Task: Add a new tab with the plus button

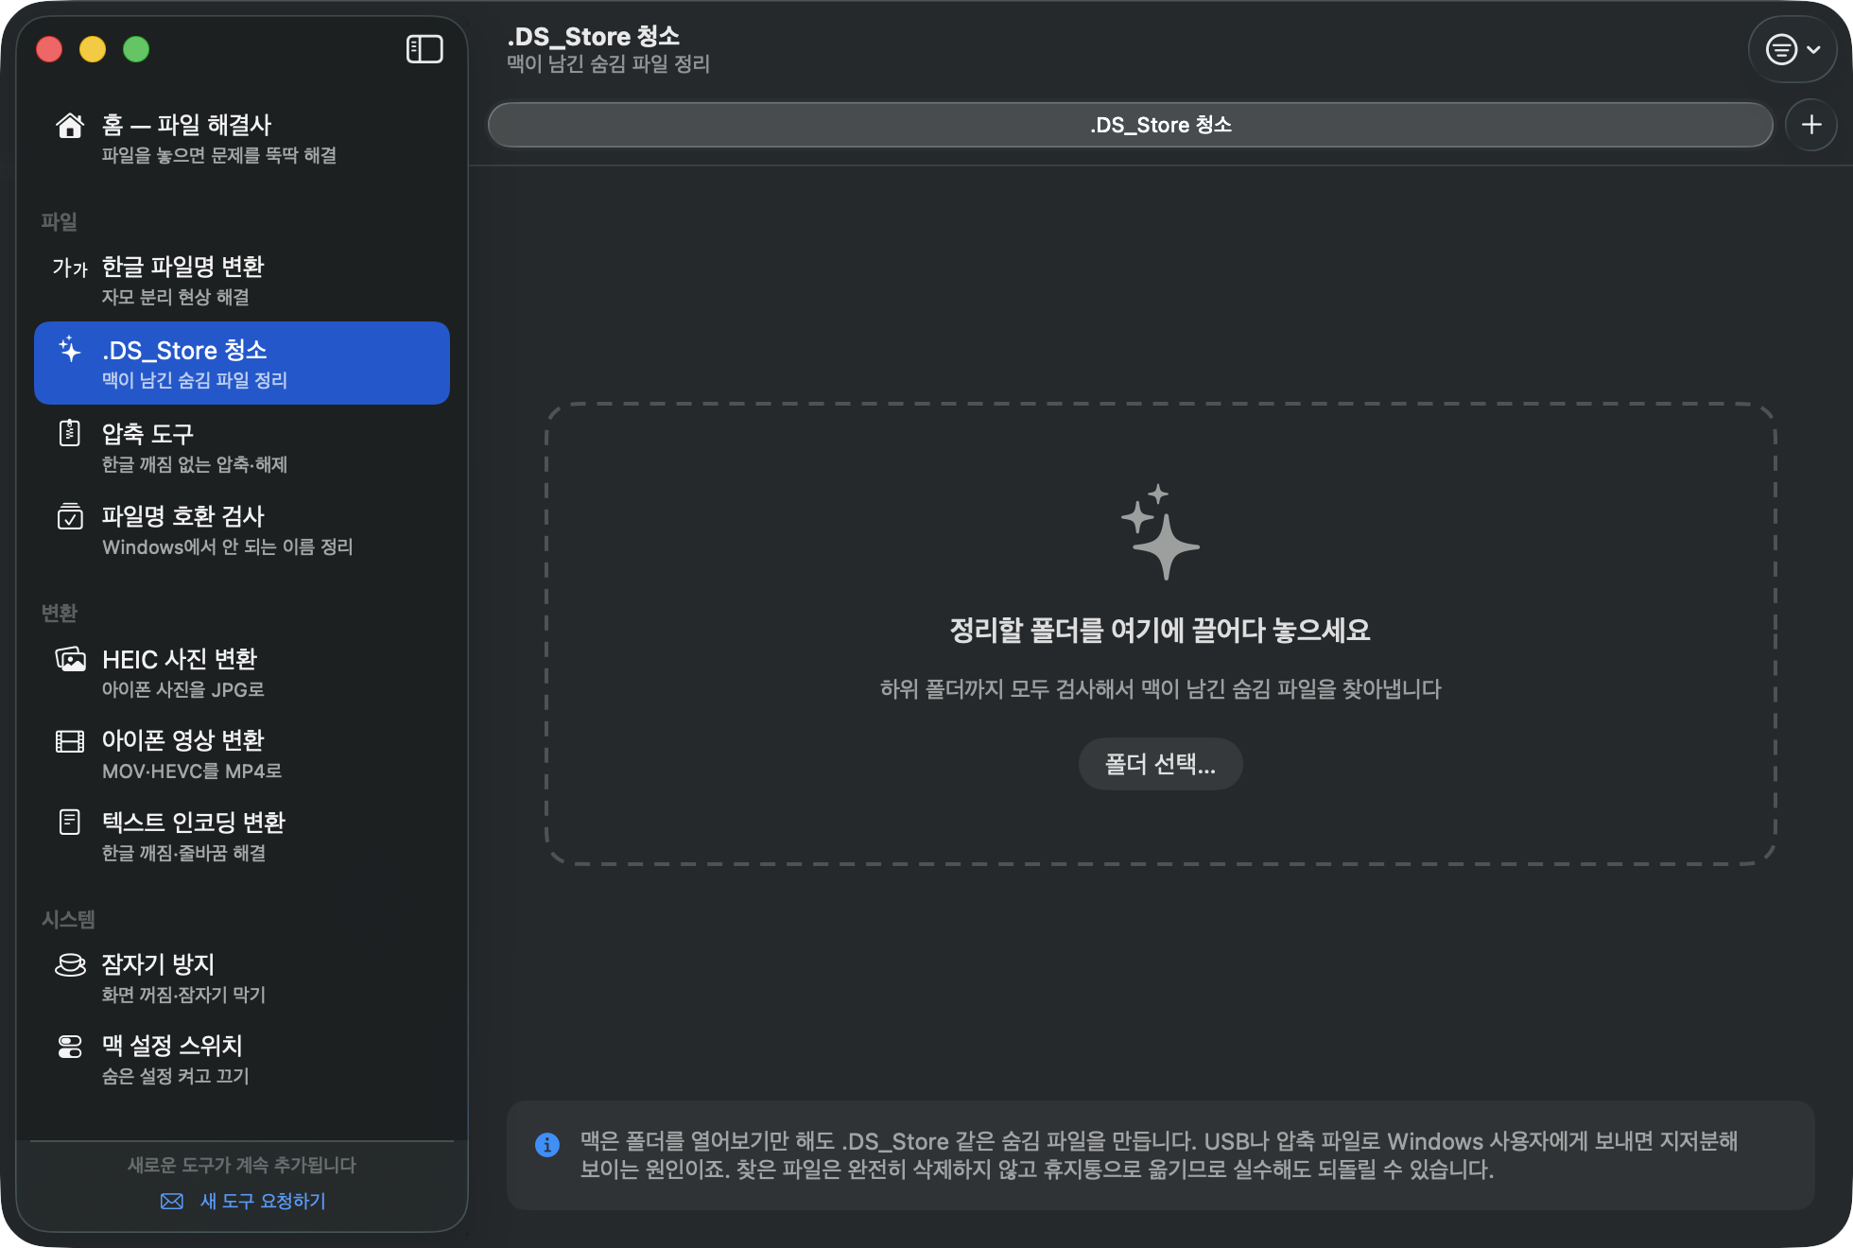Action: 1811,125
